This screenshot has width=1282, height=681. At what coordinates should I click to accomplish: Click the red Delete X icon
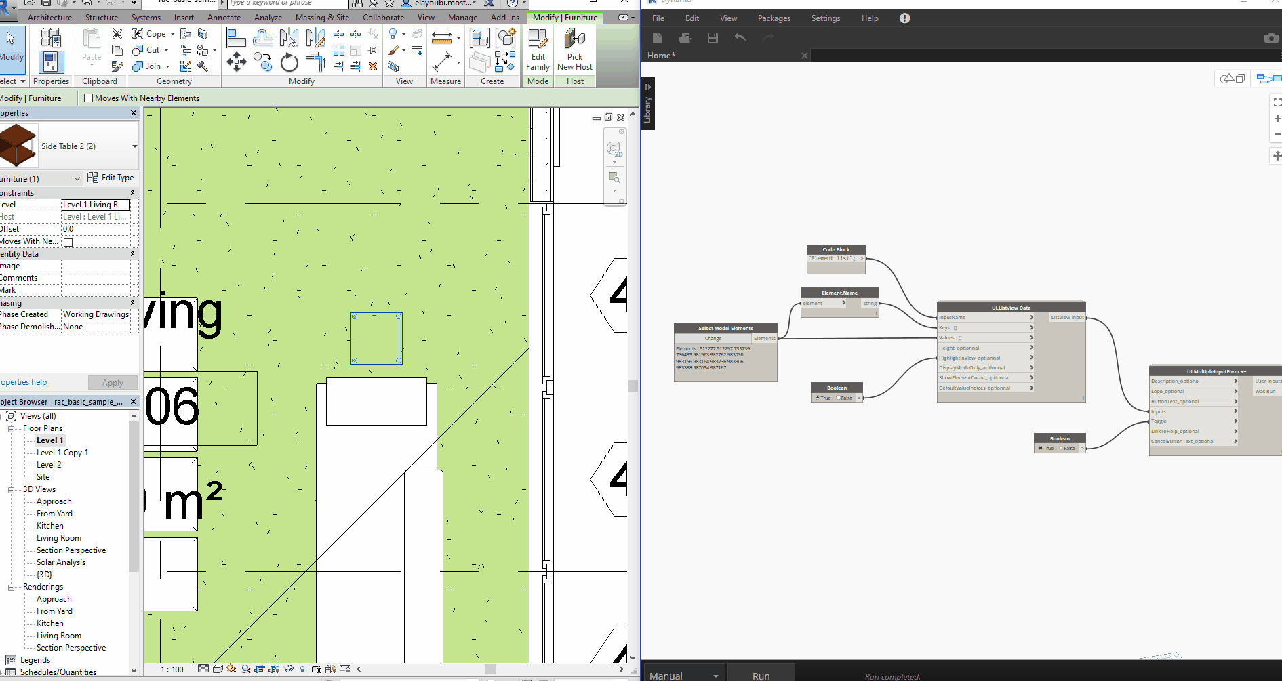pyautogui.click(x=373, y=66)
